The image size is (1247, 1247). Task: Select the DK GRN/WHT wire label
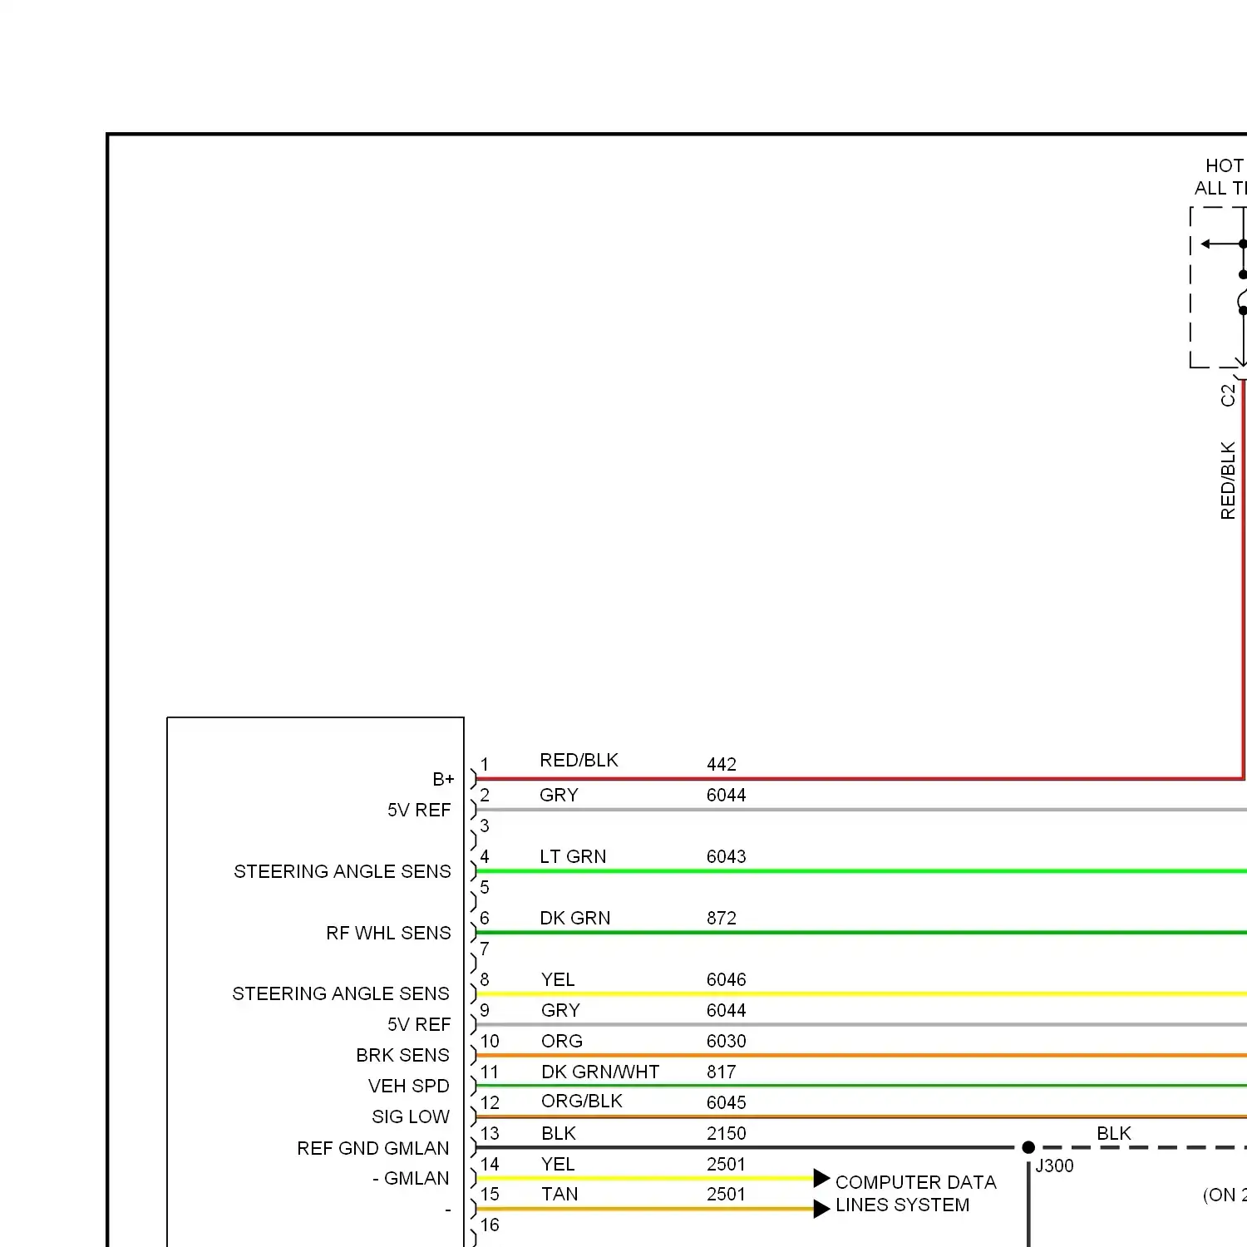pos(599,1072)
